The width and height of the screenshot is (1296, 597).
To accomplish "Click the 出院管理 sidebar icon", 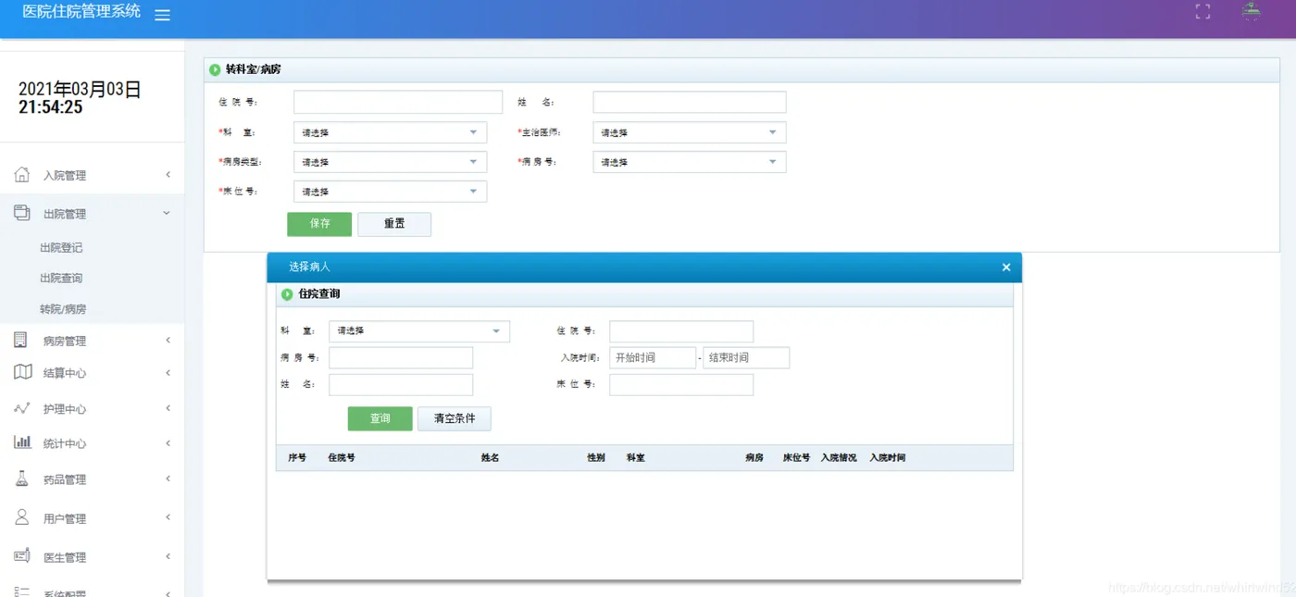I will click(22, 213).
